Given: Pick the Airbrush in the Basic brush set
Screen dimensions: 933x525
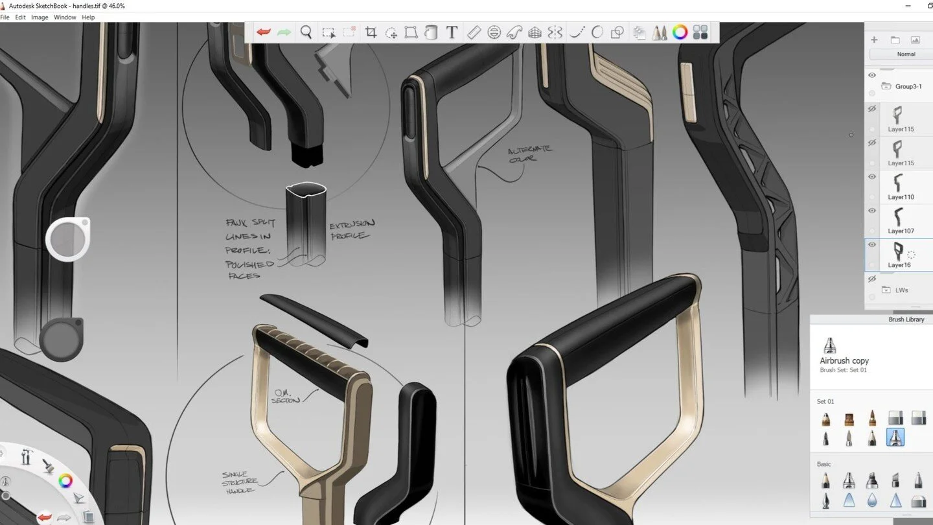Looking at the screenshot, I should (849, 480).
